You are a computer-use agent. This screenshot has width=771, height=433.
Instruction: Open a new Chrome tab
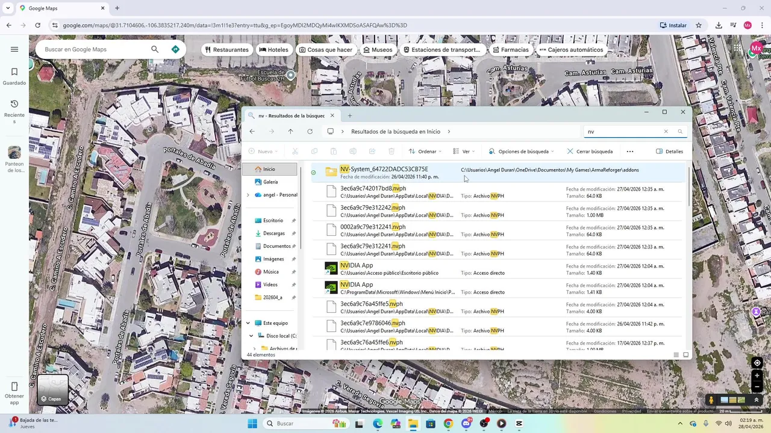pos(117,8)
